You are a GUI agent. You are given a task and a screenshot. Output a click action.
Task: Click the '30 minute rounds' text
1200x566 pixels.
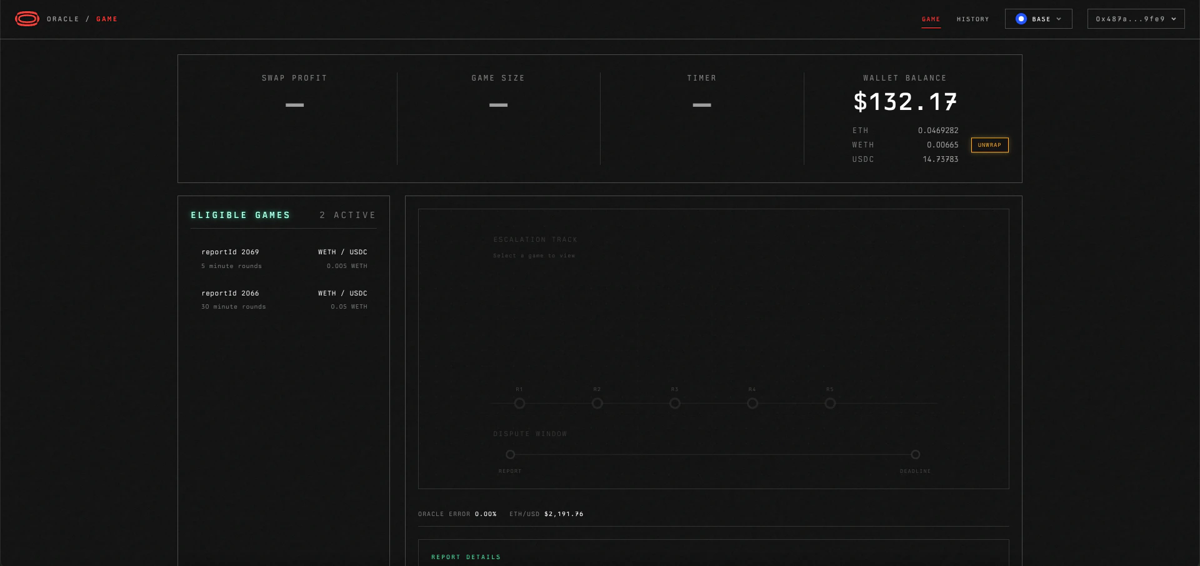point(234,307)
